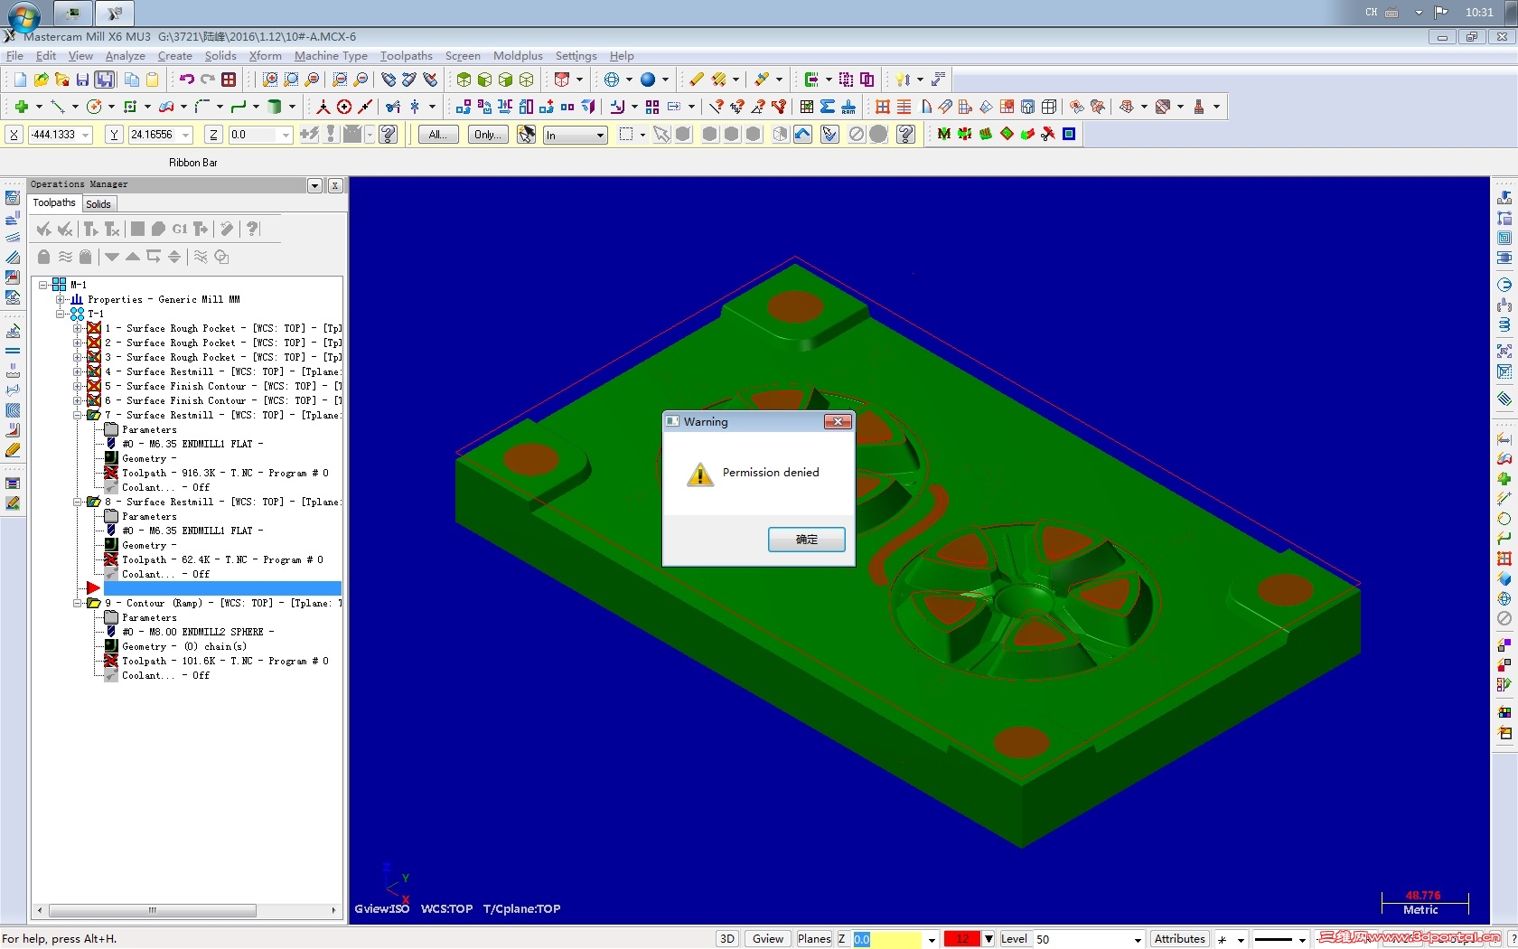Screen dimensions: 1518x949
Task: Click the Attributes button in status bar
Action: [1180, 939]
